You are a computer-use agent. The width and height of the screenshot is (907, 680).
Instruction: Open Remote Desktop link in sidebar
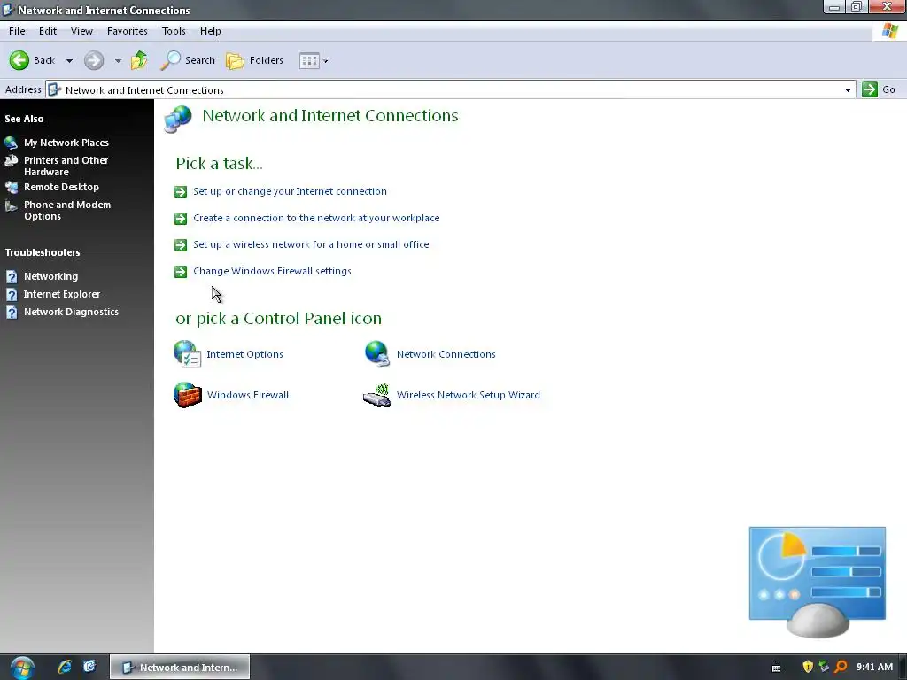pyautogui.click(x=61, y=187)
